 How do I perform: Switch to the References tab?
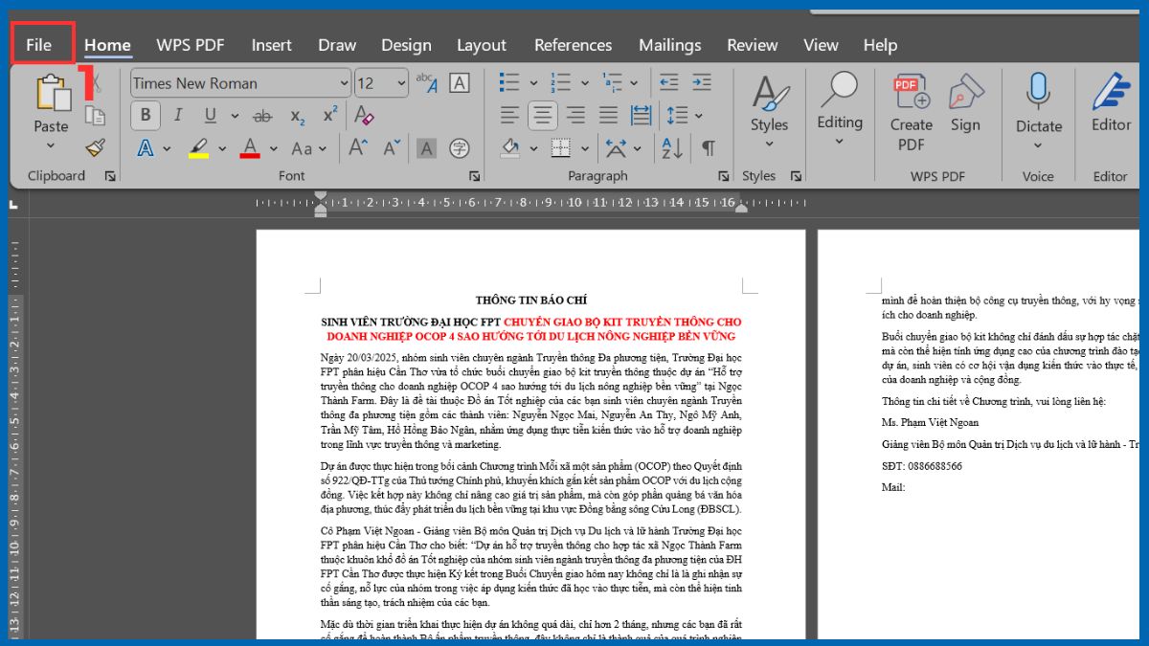point(573,45)
